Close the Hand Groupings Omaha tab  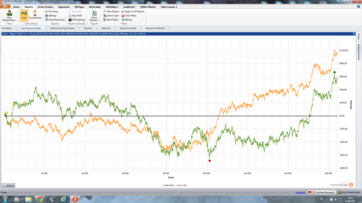[x=79, y=28]
